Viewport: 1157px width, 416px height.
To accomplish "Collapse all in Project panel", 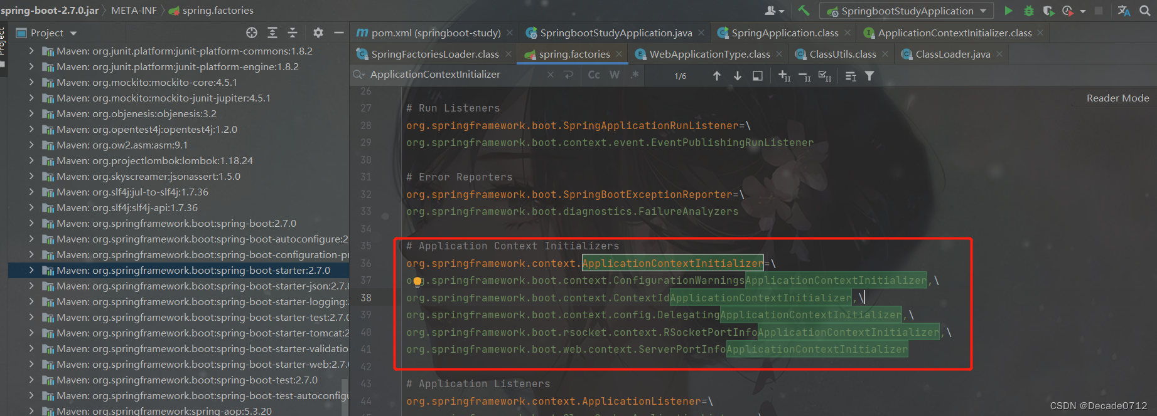I will click(293, 33).
